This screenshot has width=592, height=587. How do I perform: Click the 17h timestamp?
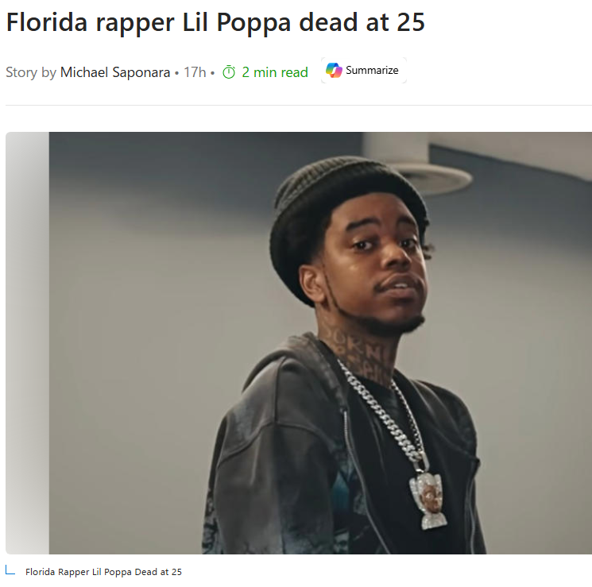195,72
